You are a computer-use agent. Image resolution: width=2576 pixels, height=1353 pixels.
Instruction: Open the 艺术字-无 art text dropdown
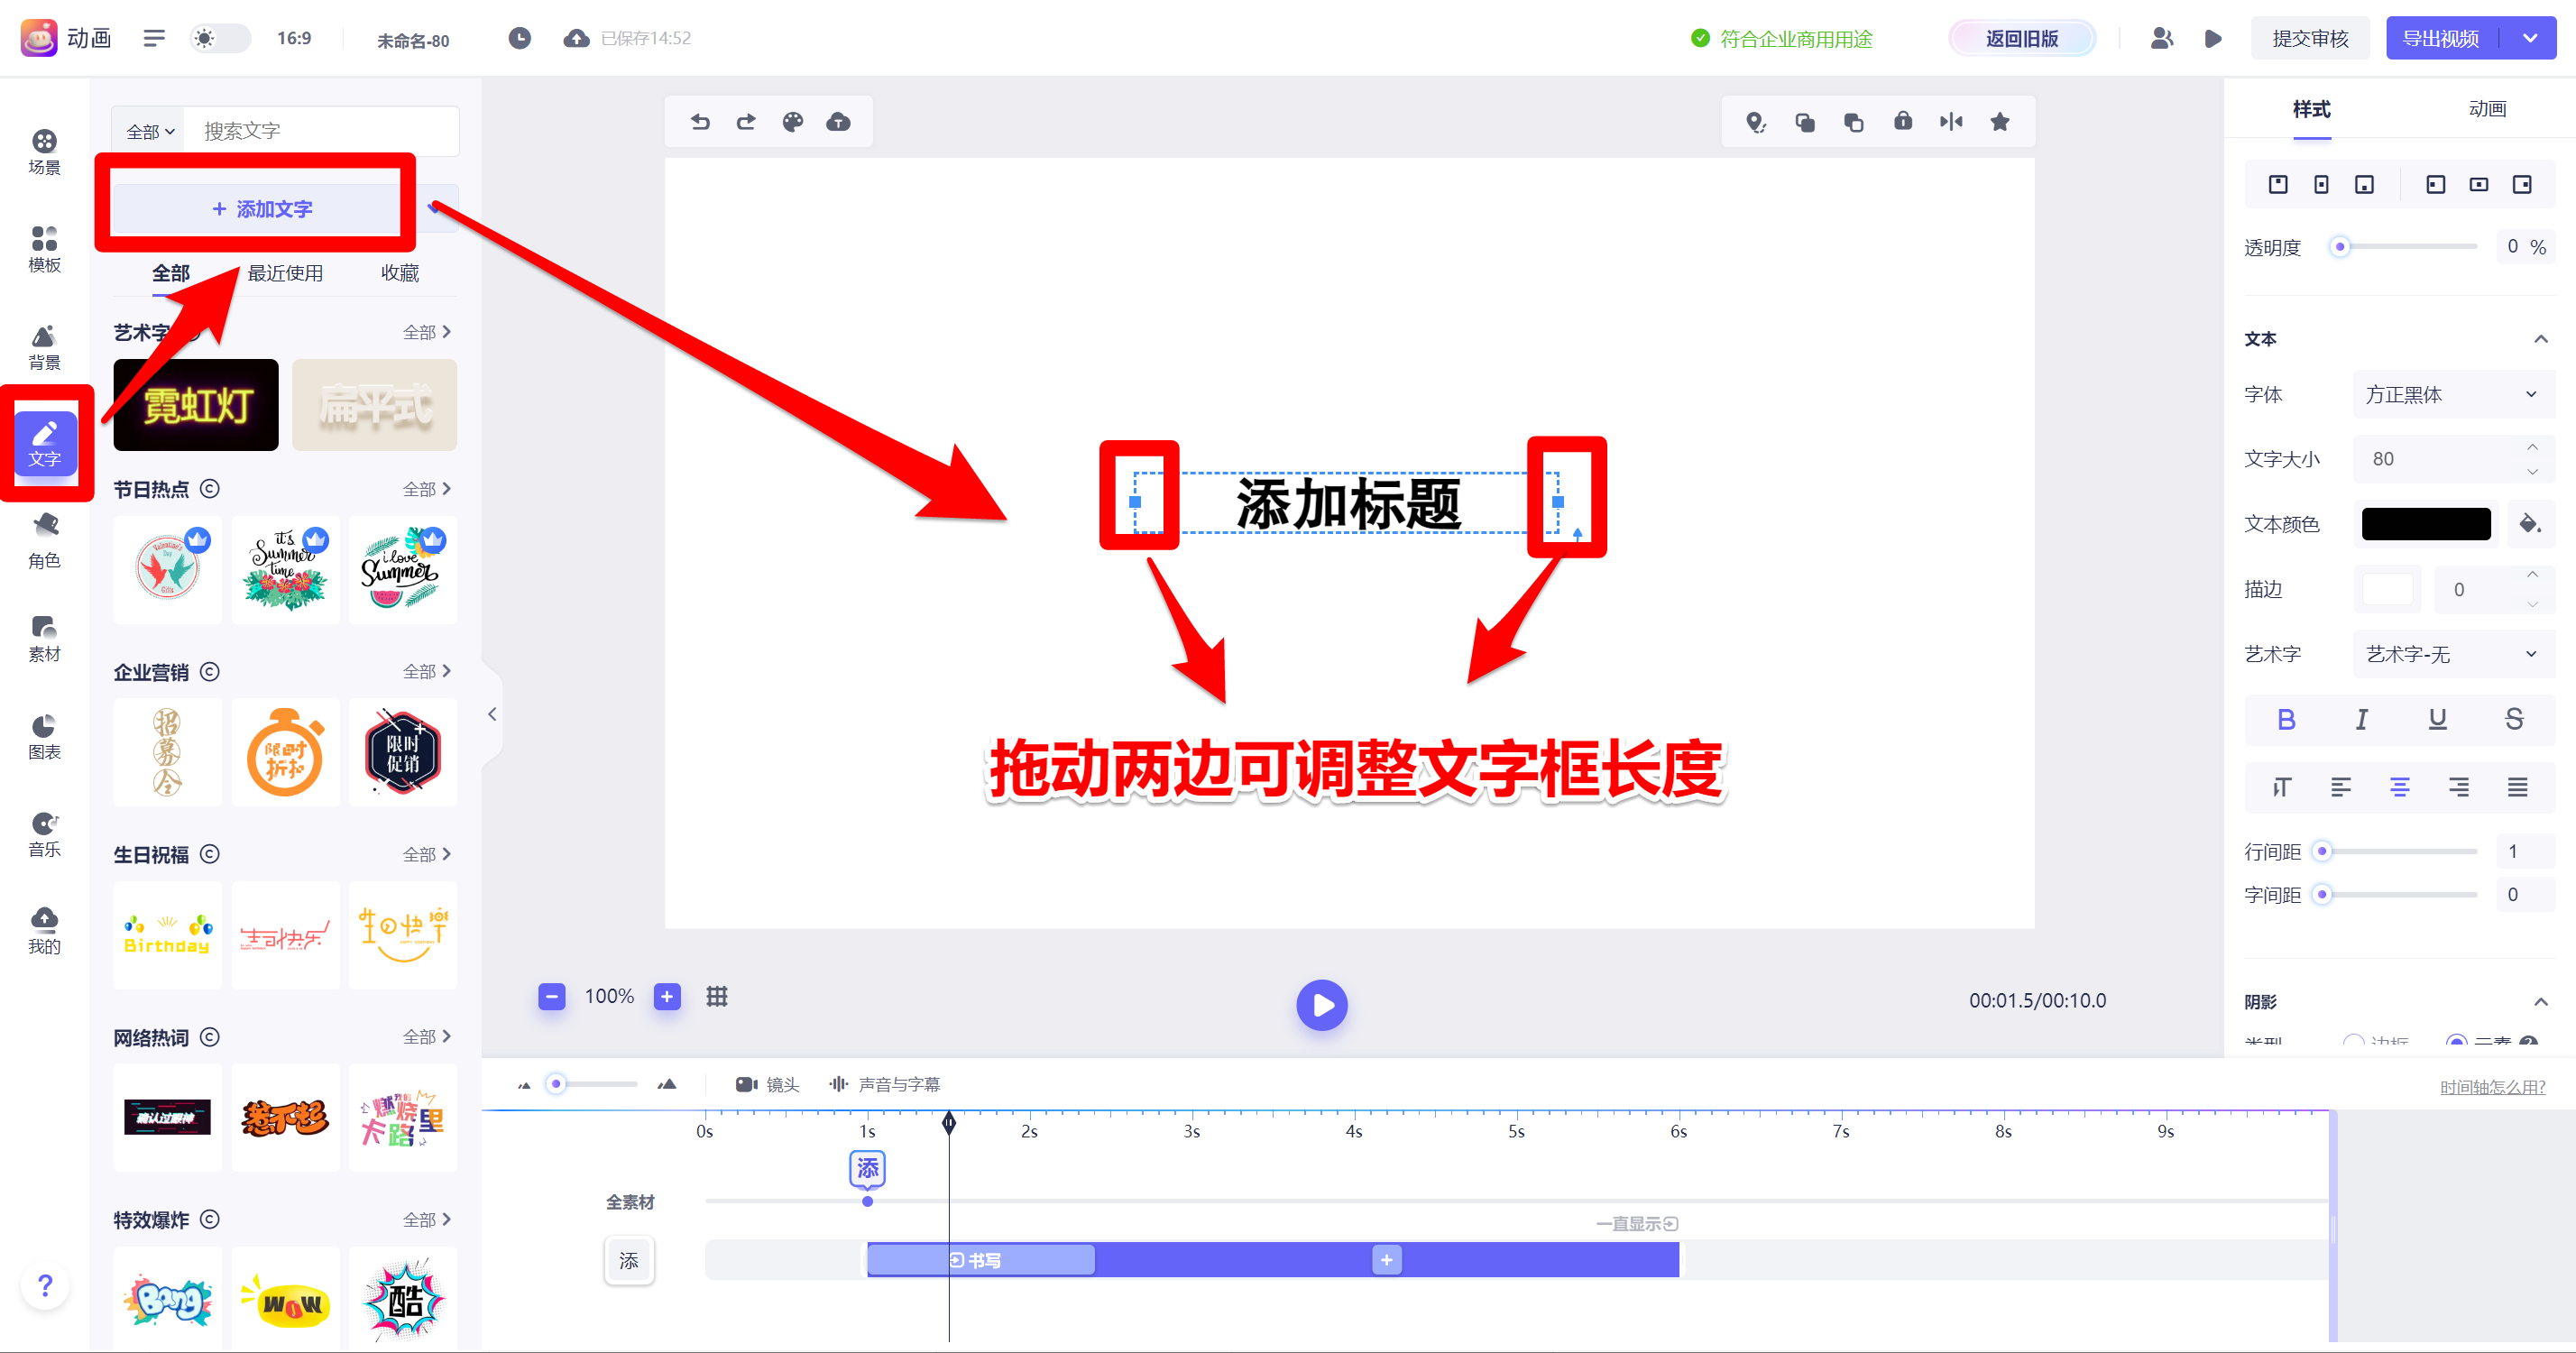(x=2453, y=654)
